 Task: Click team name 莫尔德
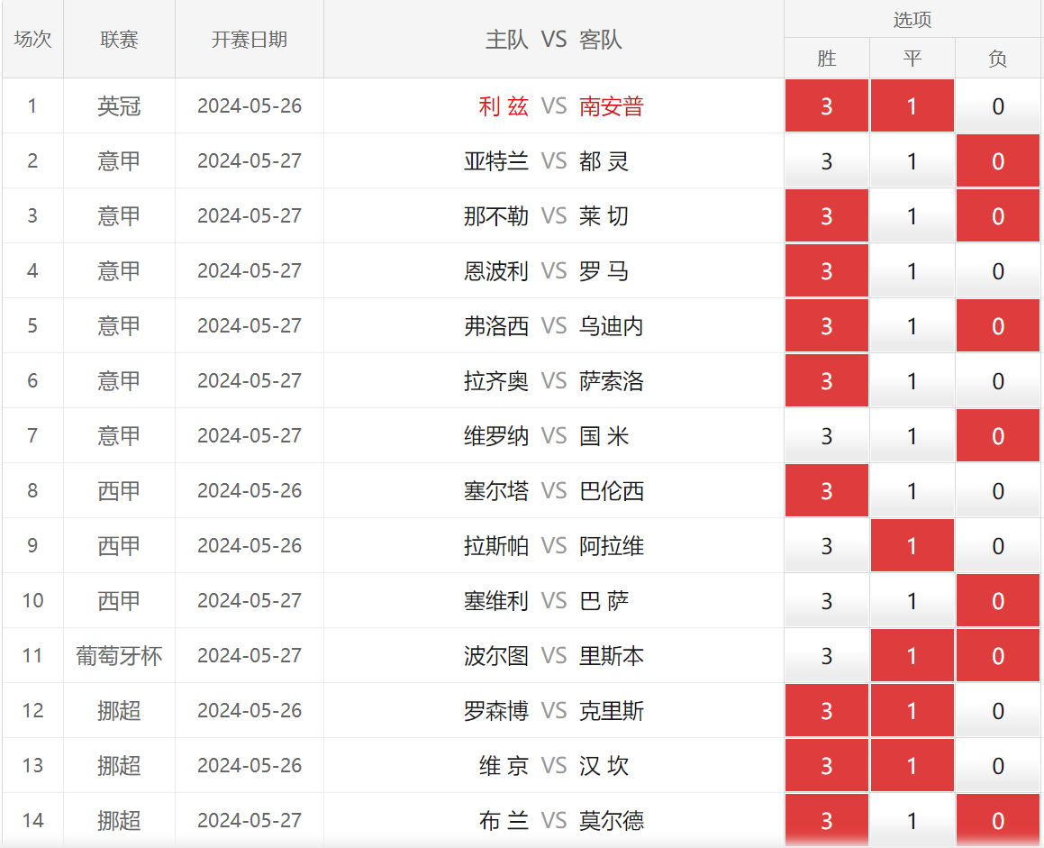(612, 821)
